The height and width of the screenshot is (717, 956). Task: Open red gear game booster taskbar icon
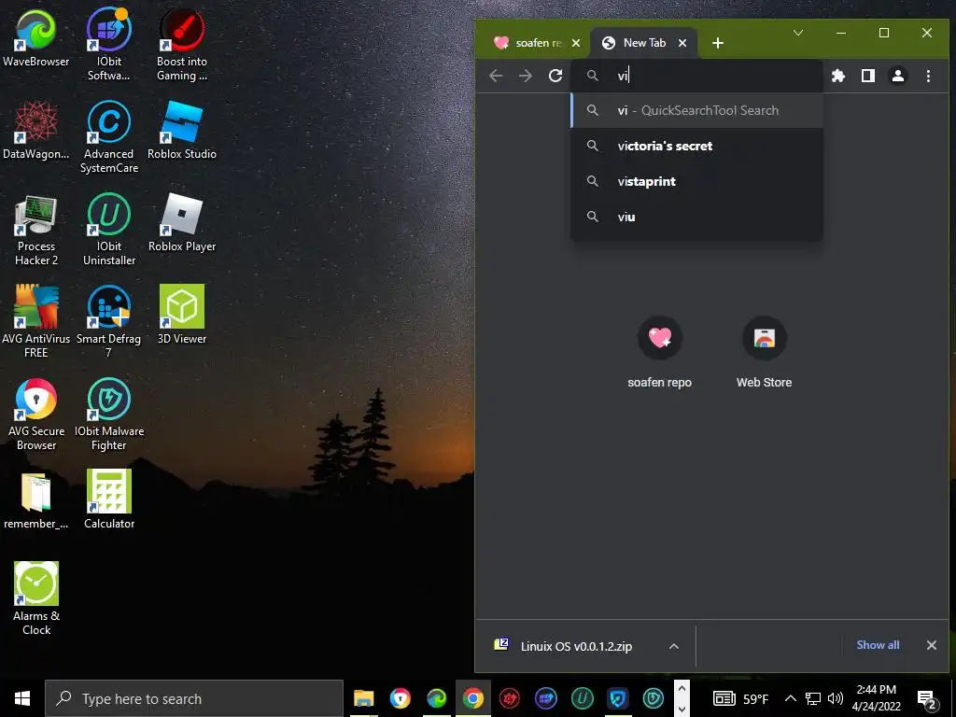coord(509,698)
